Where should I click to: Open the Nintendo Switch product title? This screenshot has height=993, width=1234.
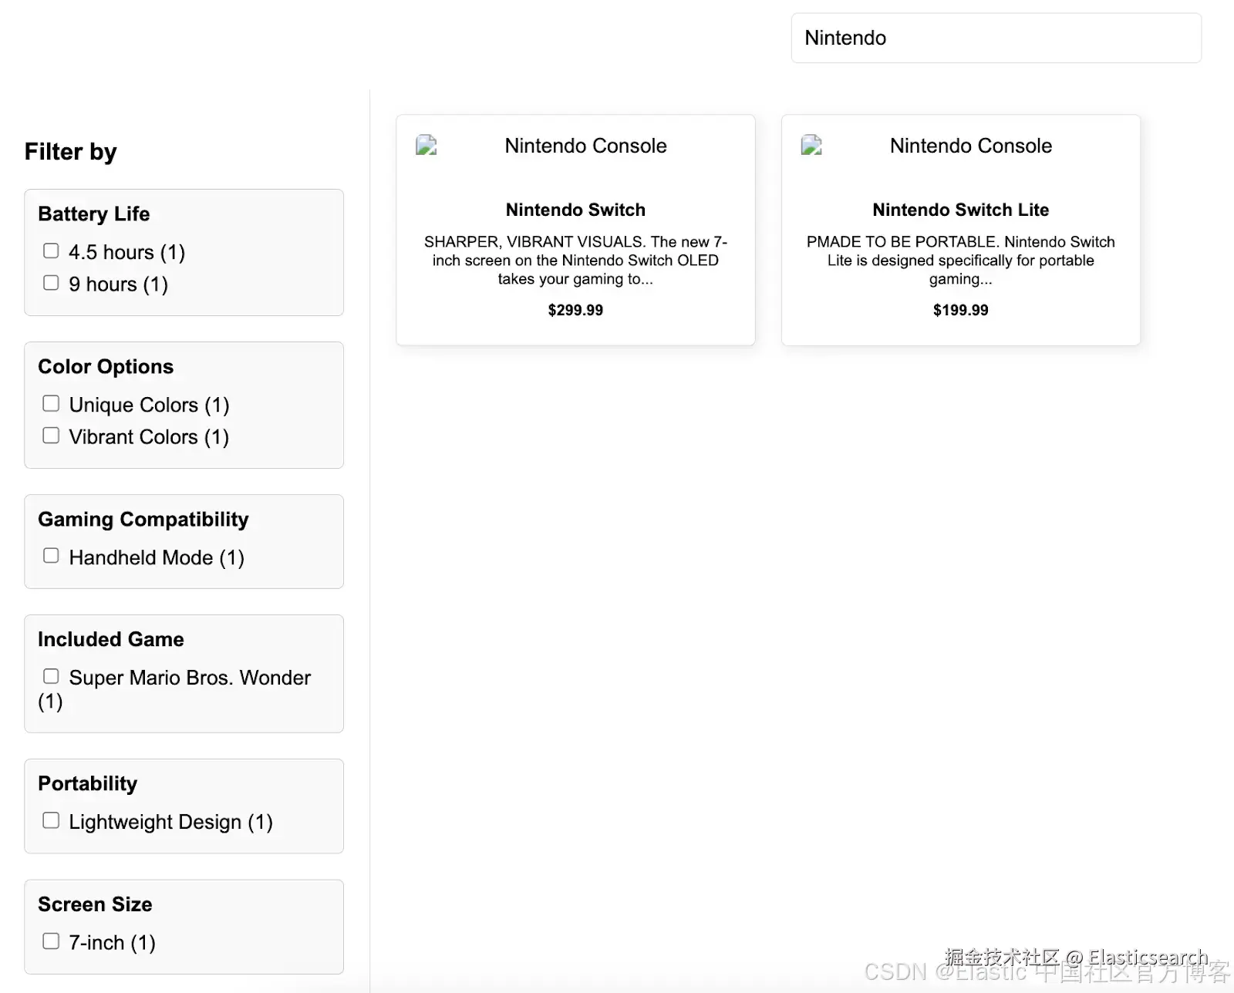click(575, 210)
